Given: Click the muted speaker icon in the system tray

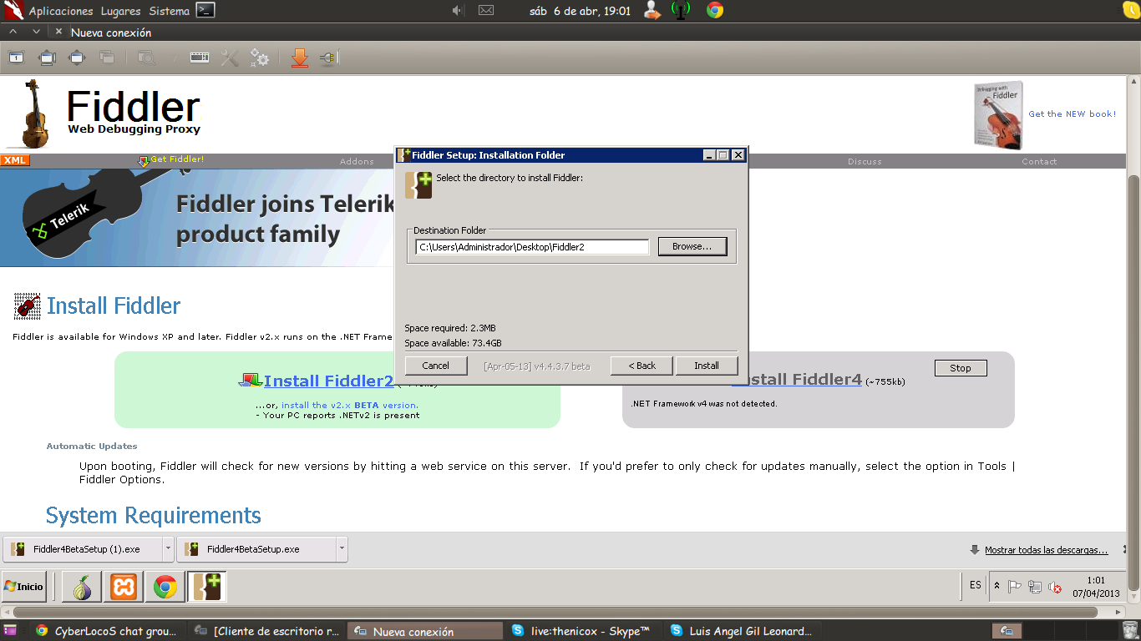Looking at the screenshot, I should pos(1054,587).
